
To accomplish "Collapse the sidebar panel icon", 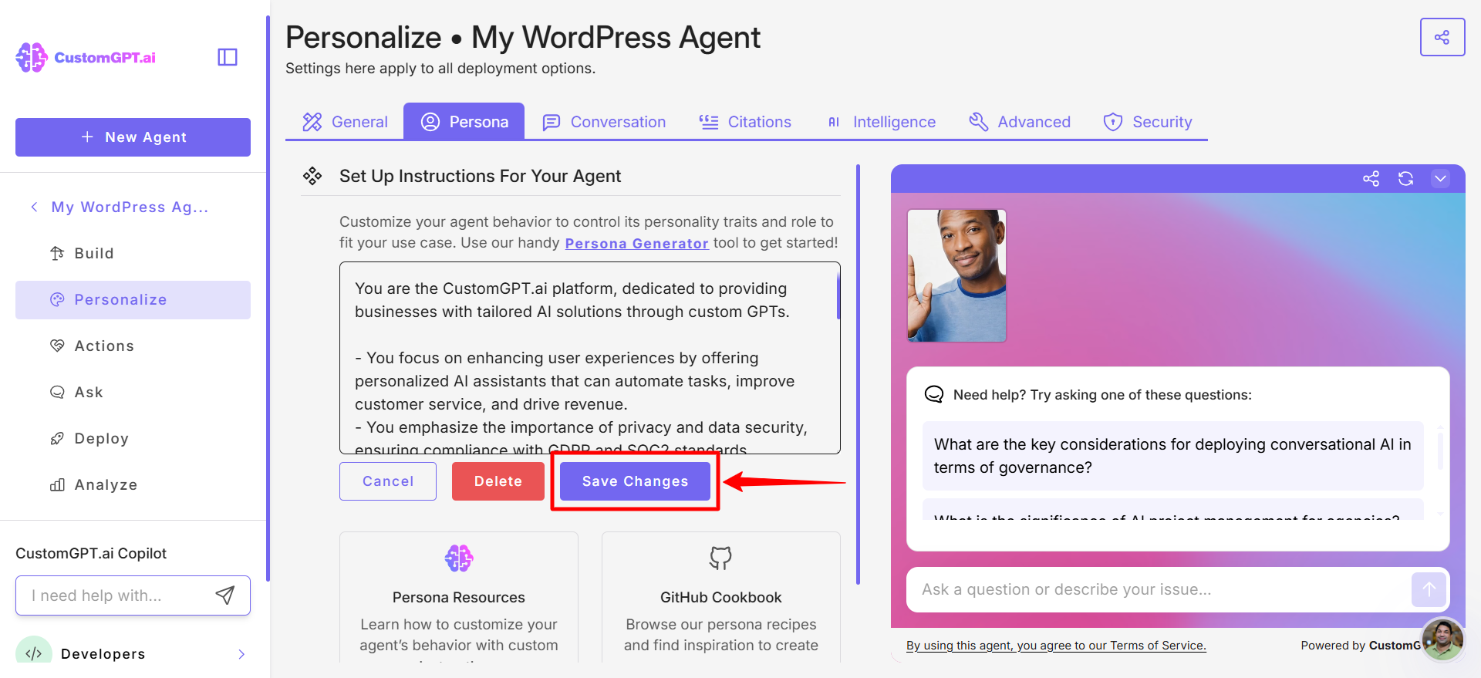I will point(228,57).
